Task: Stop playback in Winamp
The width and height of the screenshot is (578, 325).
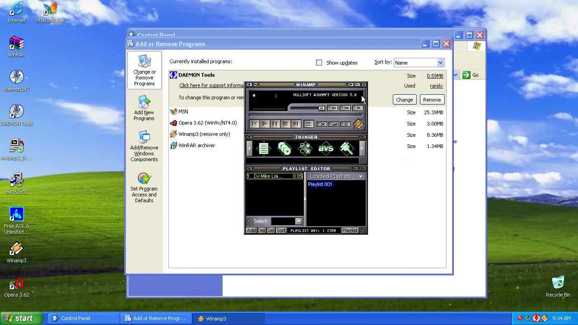Action: (285, 124)
